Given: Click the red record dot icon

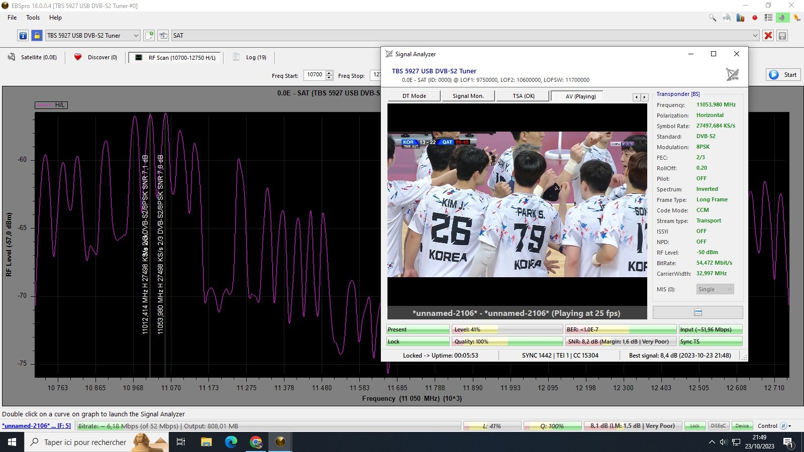Looking at the screenshot, I should click(x=754, y=18).
